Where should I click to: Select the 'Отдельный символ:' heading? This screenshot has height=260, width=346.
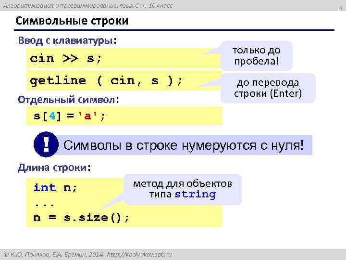pyautogui.click(x=68, y=100)
